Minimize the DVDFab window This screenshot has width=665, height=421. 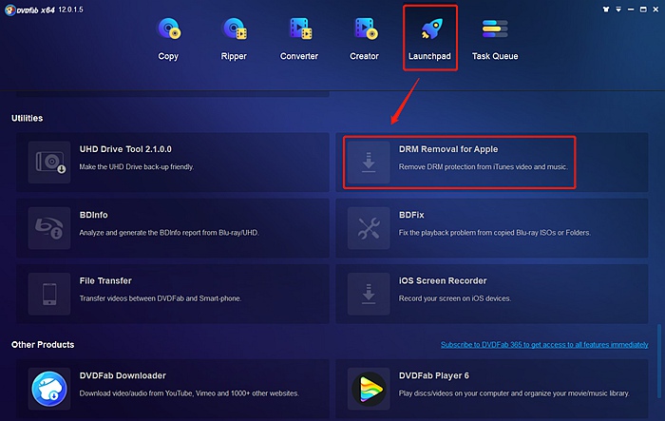click(x=631, y=10)
